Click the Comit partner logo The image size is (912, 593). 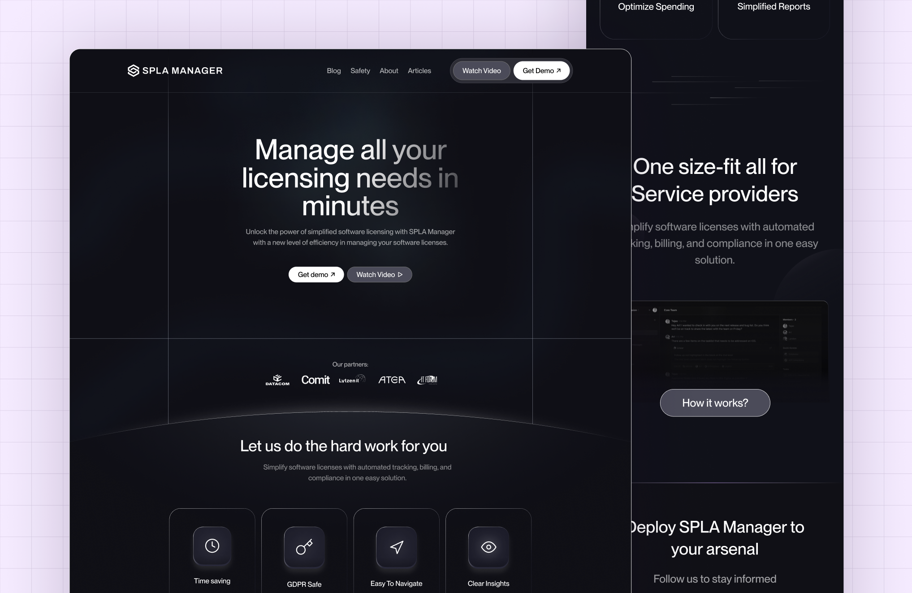(x=316, y=380)
